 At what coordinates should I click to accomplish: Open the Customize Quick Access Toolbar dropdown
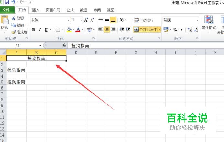pos(30,2)
